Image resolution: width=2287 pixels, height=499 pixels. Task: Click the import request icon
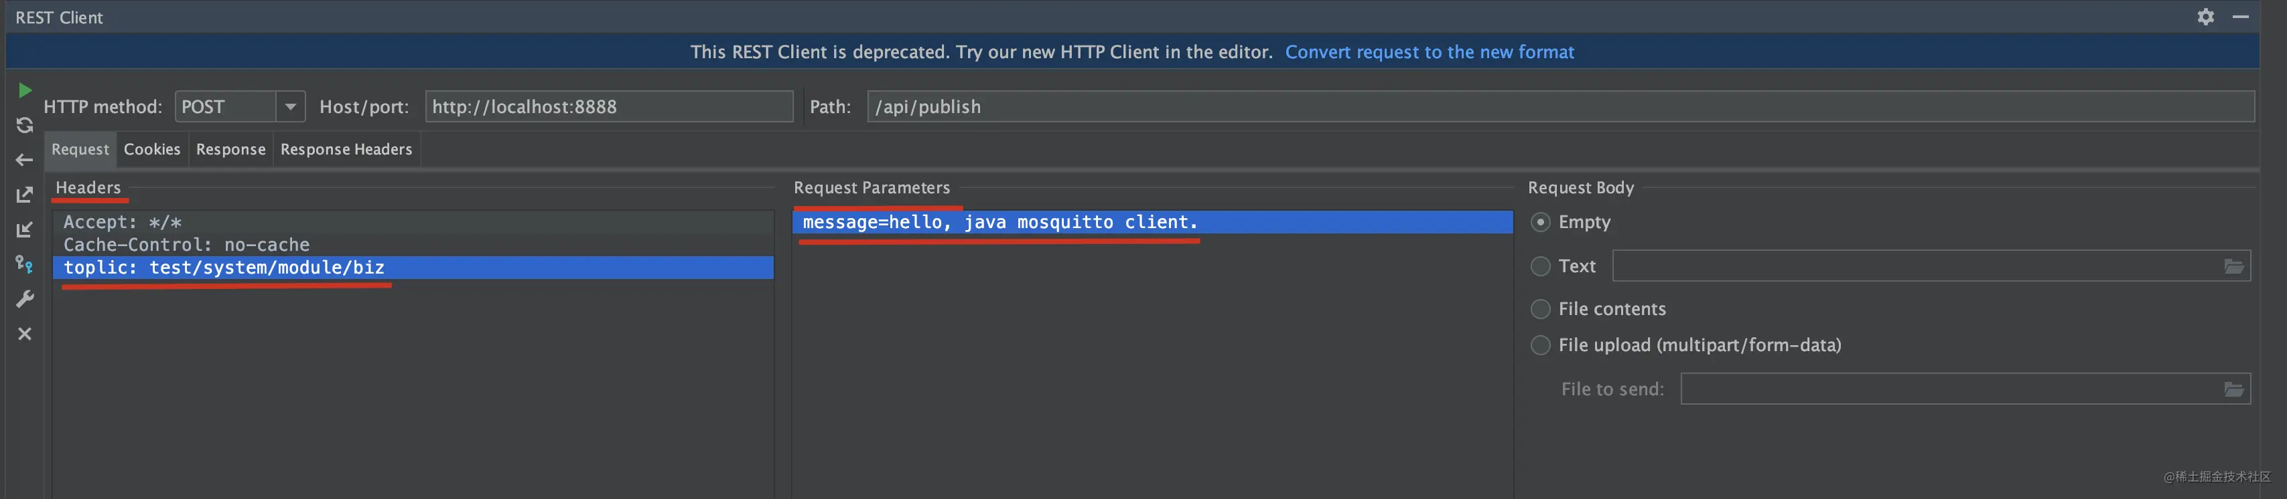coord(25,229)
